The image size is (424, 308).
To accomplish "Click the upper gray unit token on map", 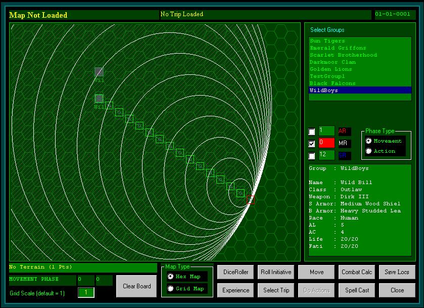I will (x=99, y=72).
